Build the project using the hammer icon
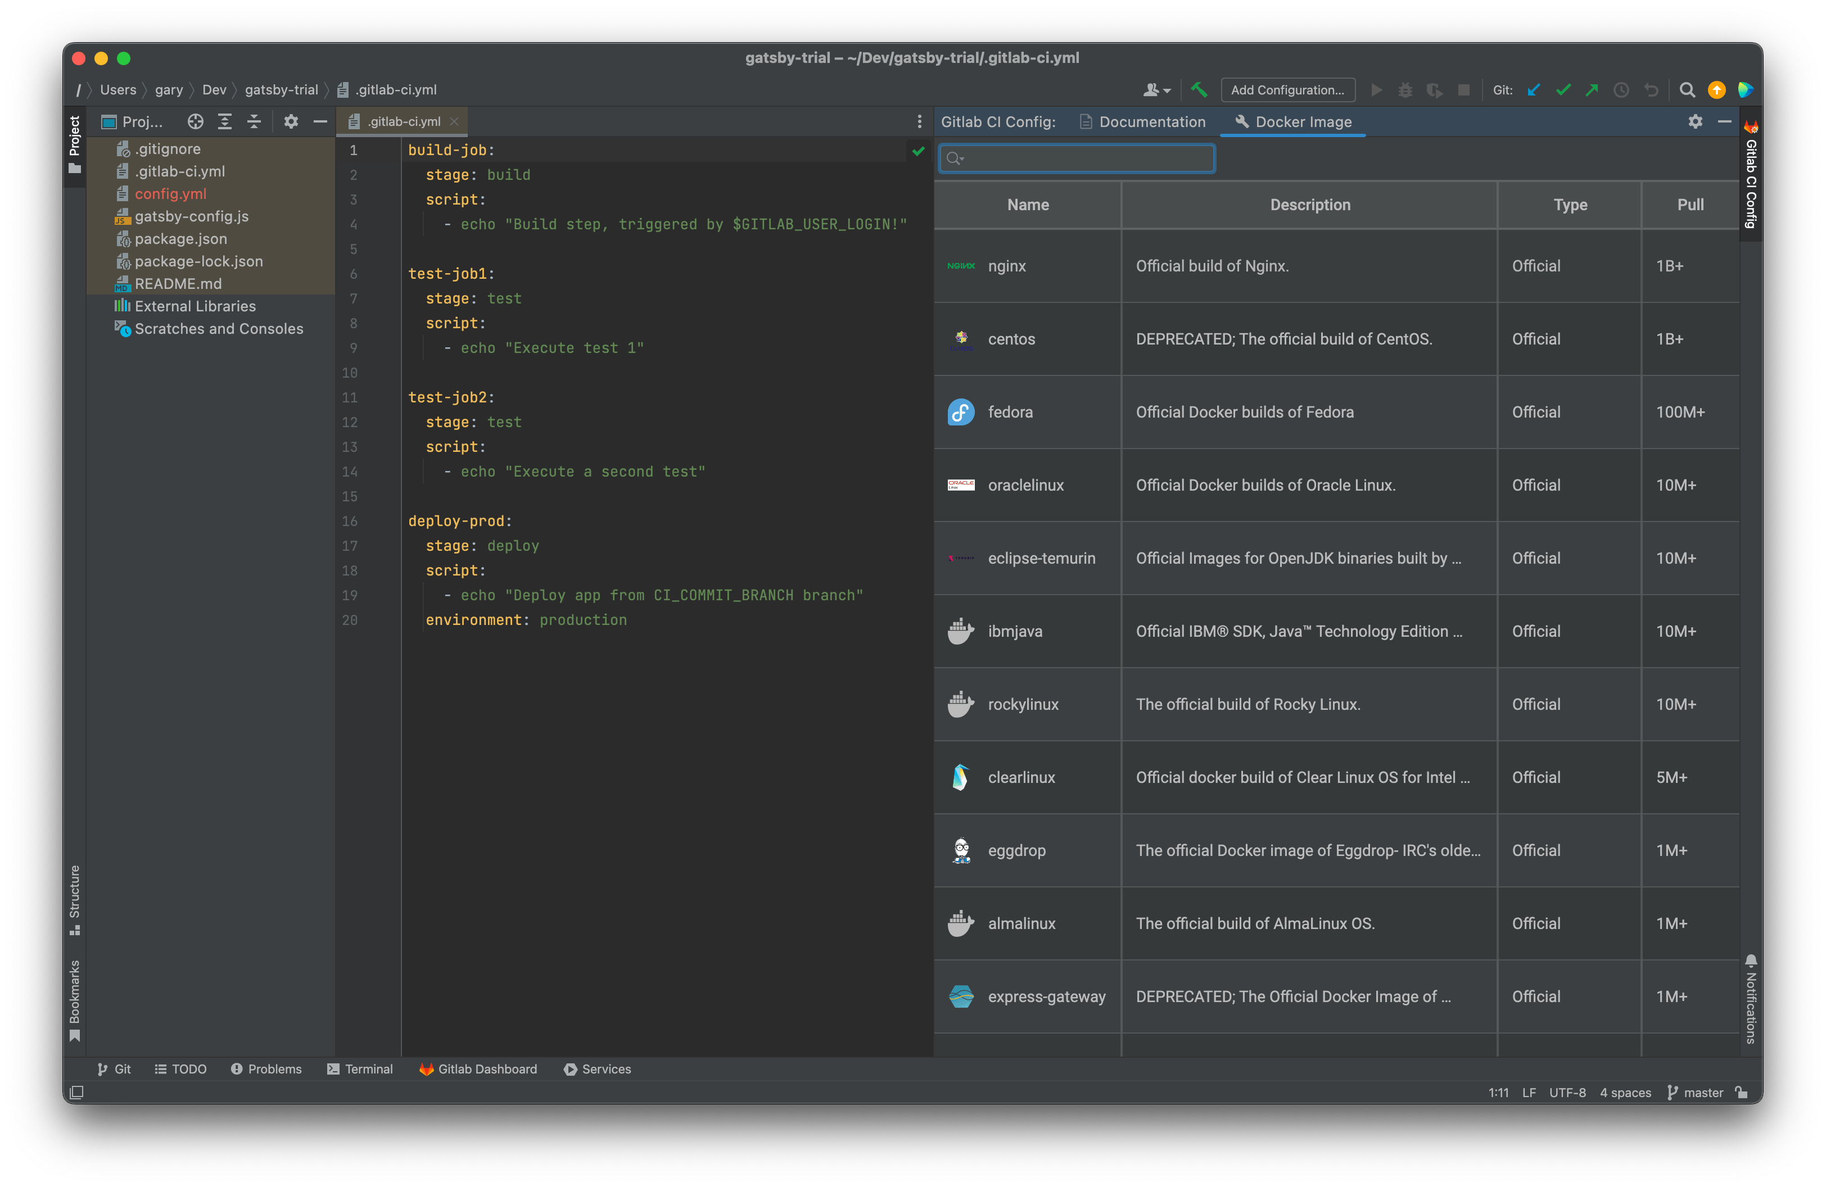The image size is (1826, 1187). [x=1199, y=90]
